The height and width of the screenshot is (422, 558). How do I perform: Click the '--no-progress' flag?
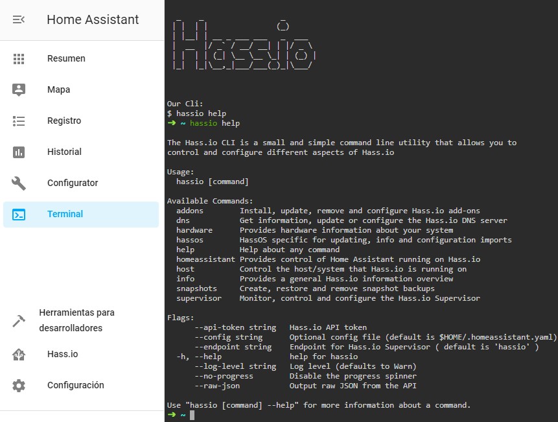224,376
